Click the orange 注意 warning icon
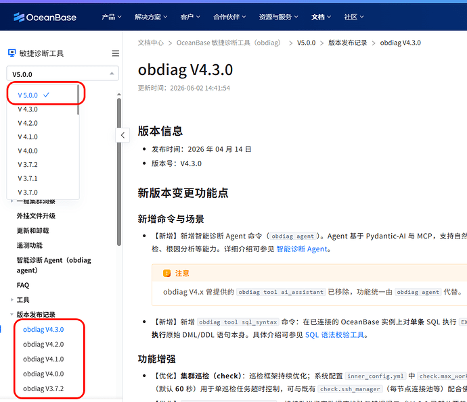Screen dimensions: 467x402 pyautogui.click(x=166, y=273)
